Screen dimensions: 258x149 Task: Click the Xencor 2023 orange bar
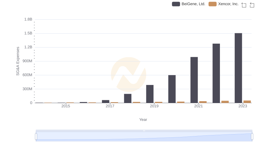(247, 102)
